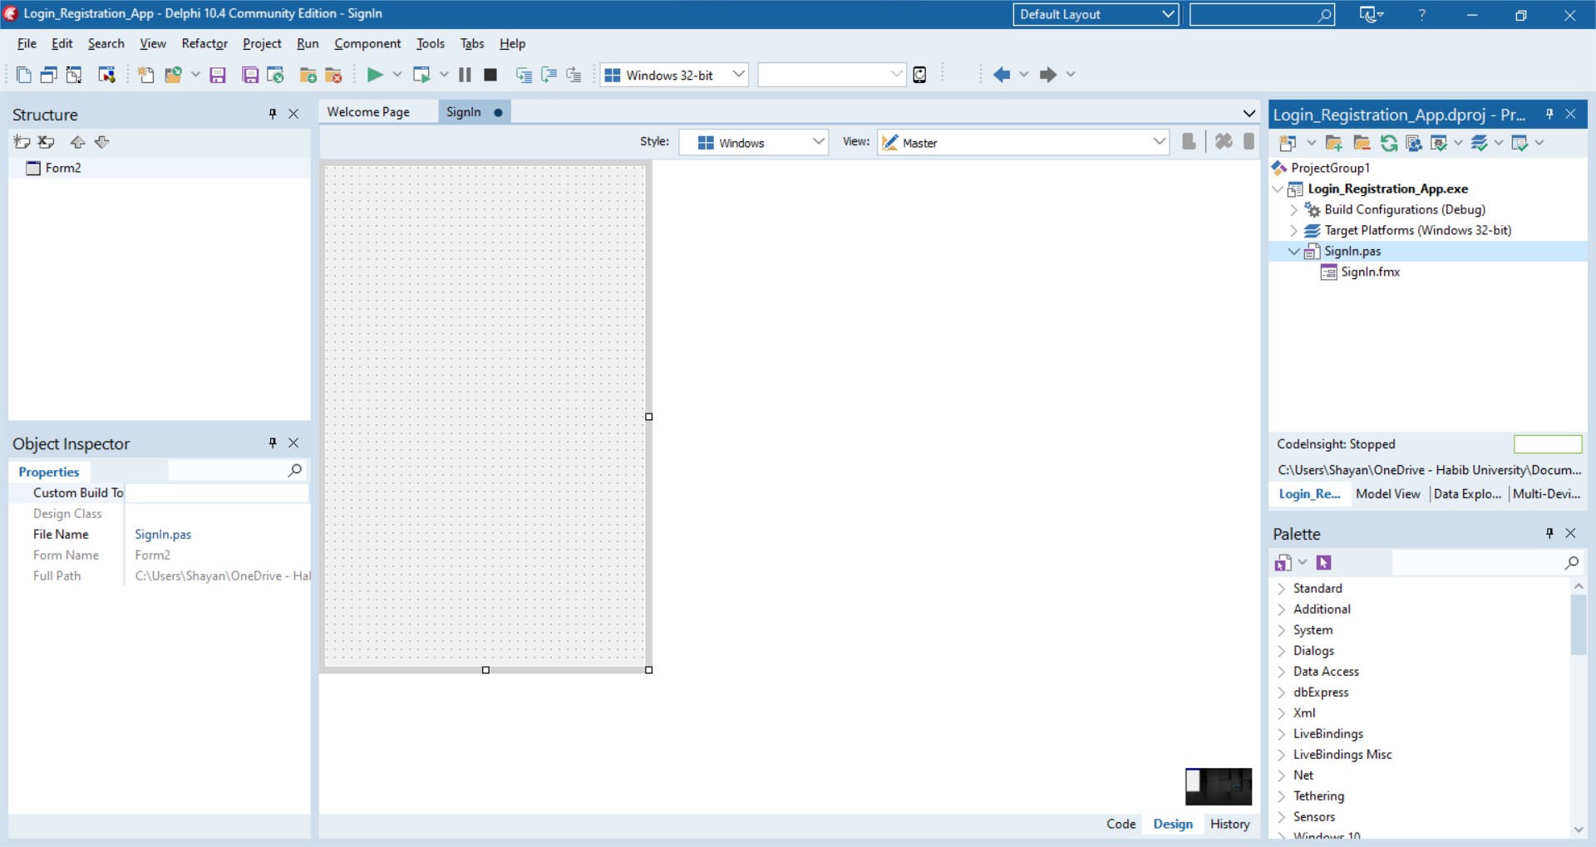Click the Save All icon
Image resolution: width=1596 pixels, height=847 pixels.
click(x=249, y=76)
